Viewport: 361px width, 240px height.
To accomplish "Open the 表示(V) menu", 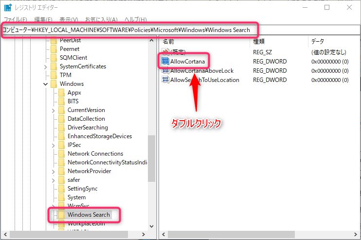I will coord(69,19).
